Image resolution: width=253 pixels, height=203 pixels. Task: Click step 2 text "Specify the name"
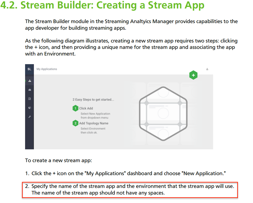[x=130, y=190]
